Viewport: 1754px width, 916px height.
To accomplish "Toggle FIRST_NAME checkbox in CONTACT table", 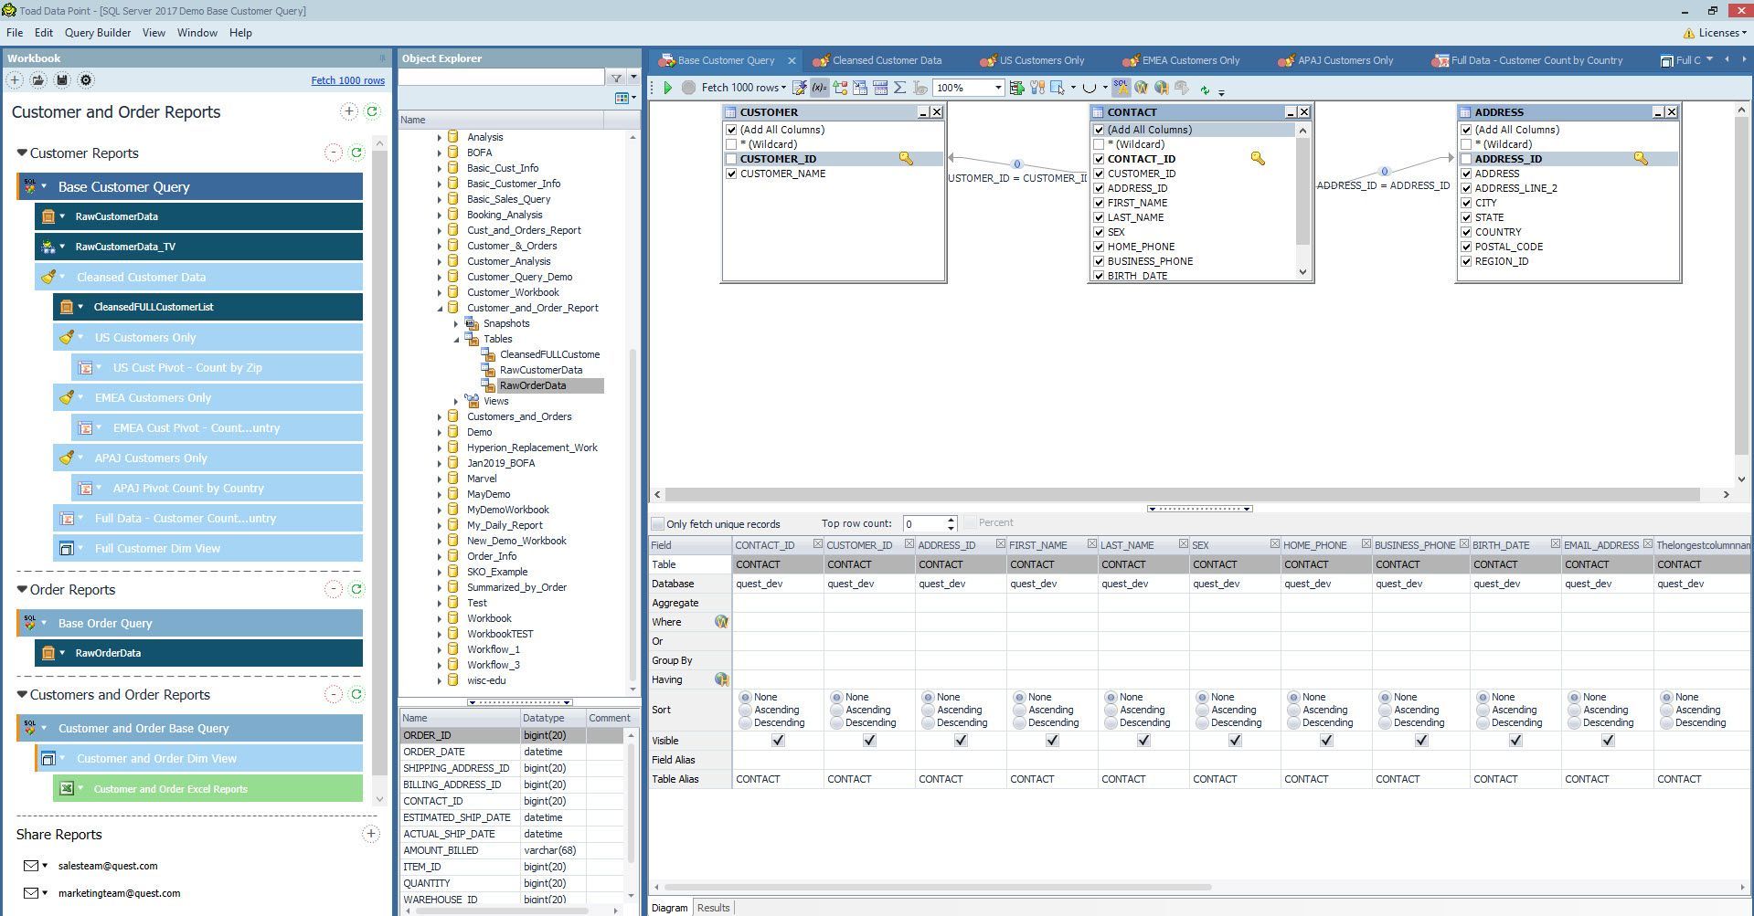I will click(1099, 203).
